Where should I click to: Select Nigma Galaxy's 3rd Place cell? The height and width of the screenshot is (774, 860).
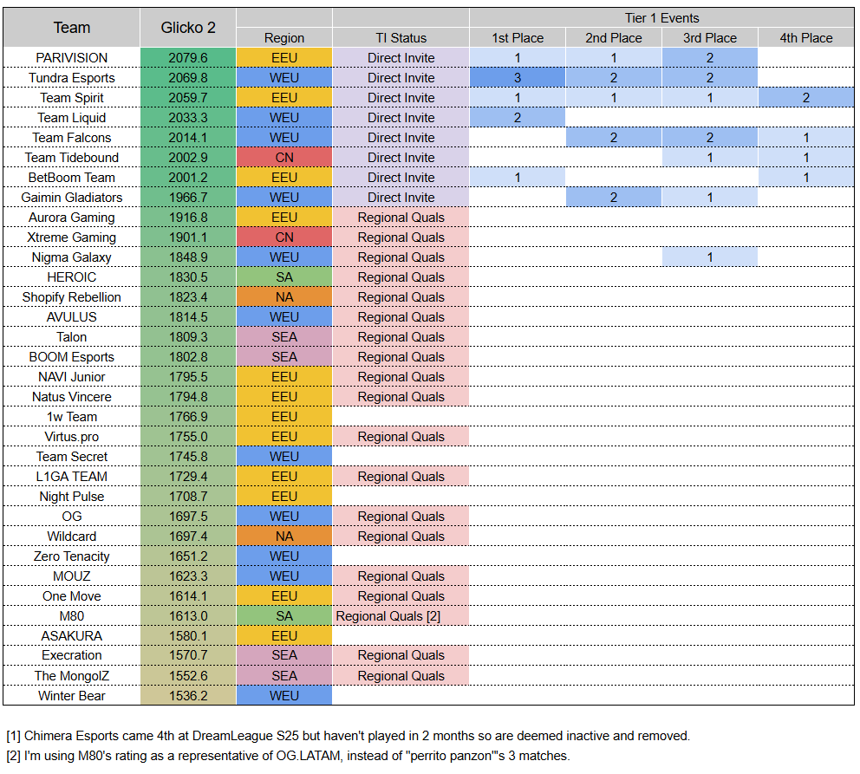pos(709,257)
